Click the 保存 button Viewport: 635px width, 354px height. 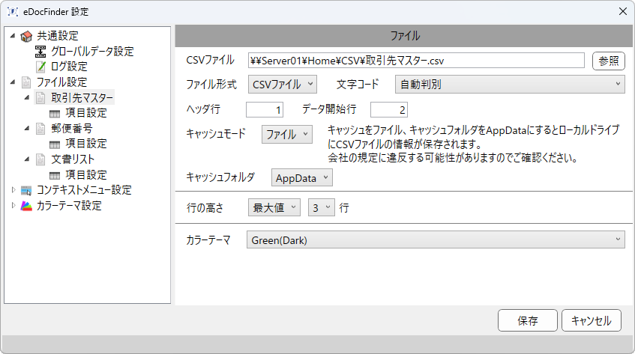528,320
